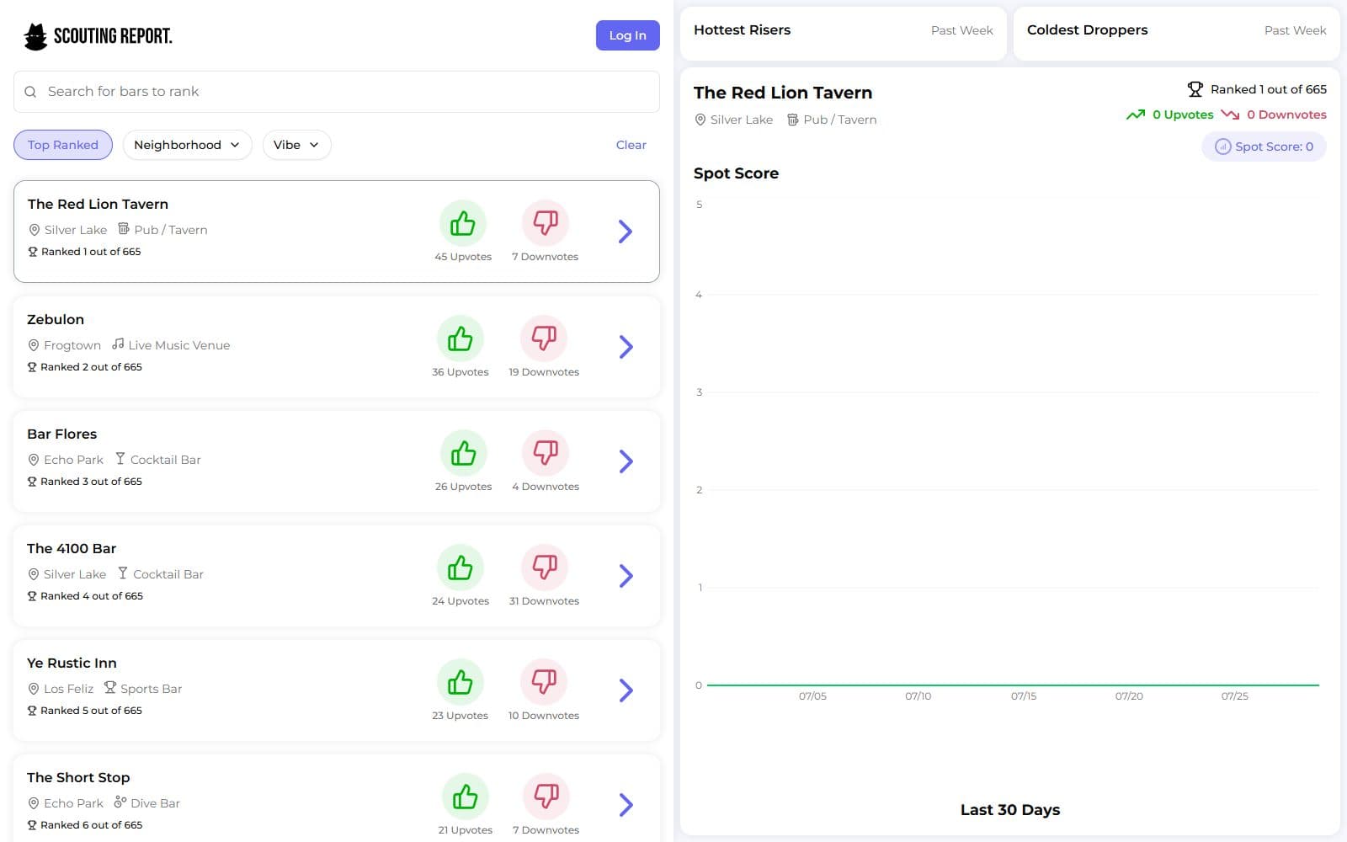
Task: Open The Red Lion Tavern details arrow
Action: 625,232
